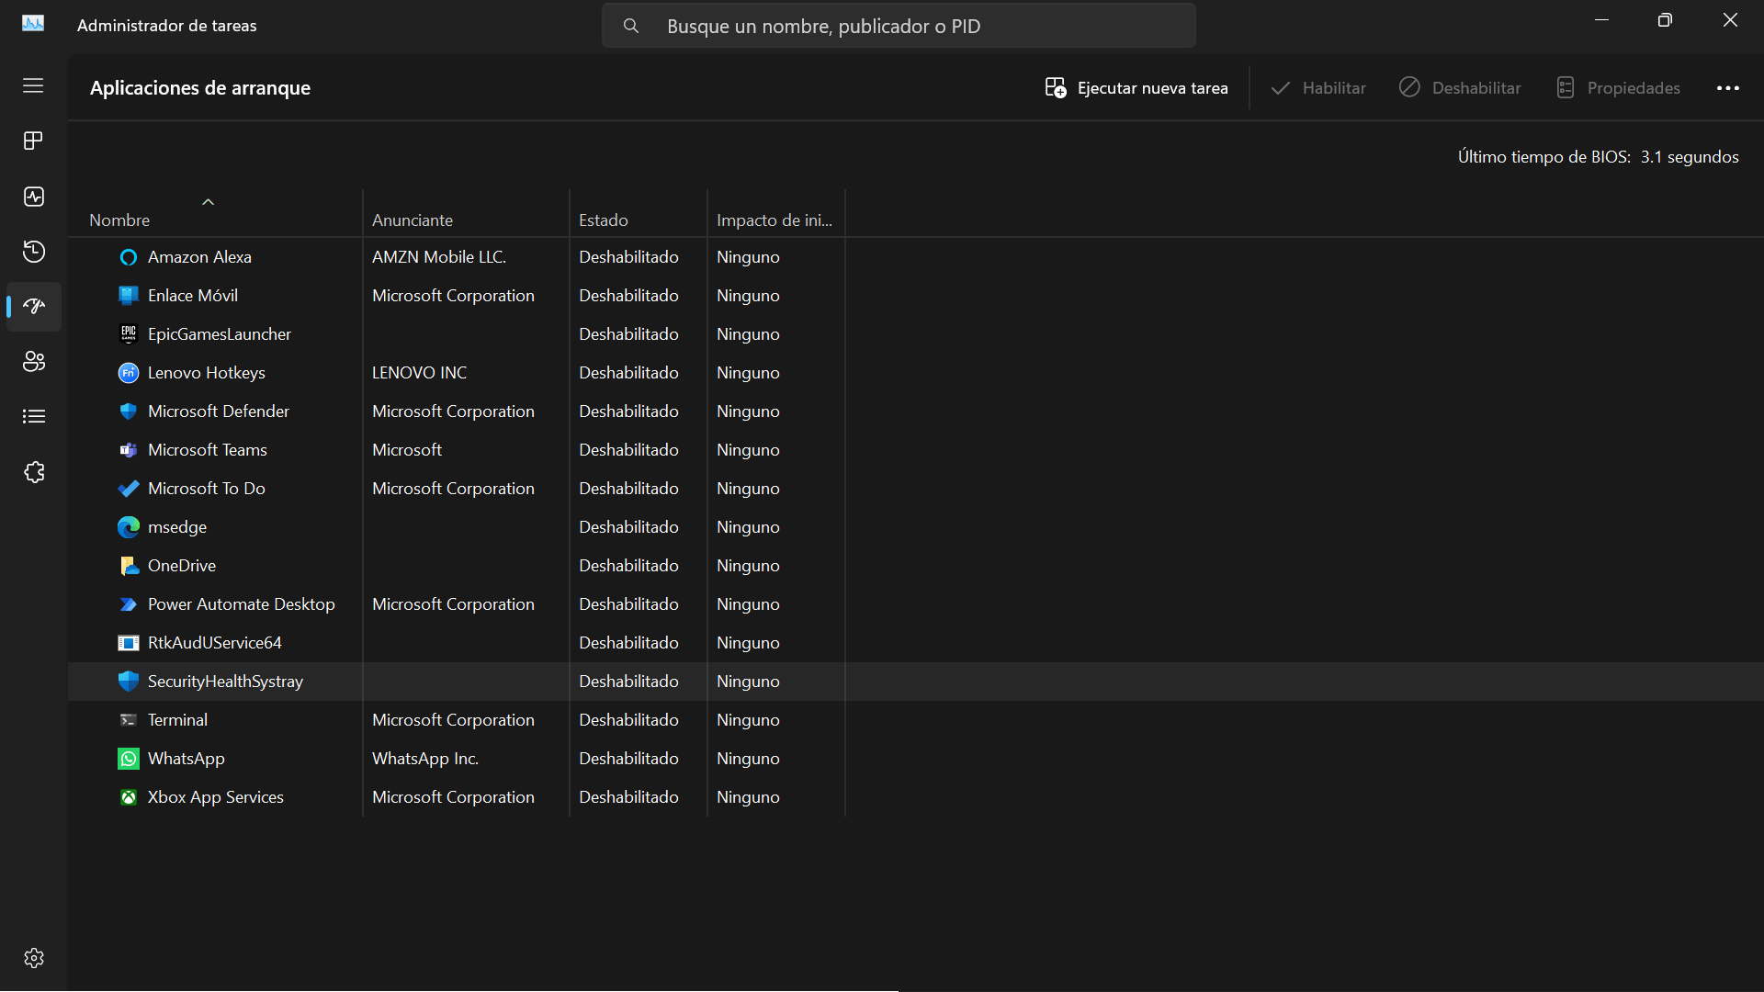
Task: Click the Deshabilitar button
Action: (1461, 88)
